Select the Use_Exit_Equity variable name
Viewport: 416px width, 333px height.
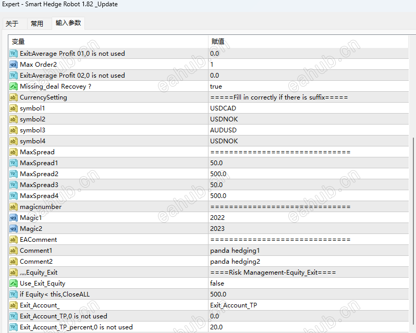[42, 283]
